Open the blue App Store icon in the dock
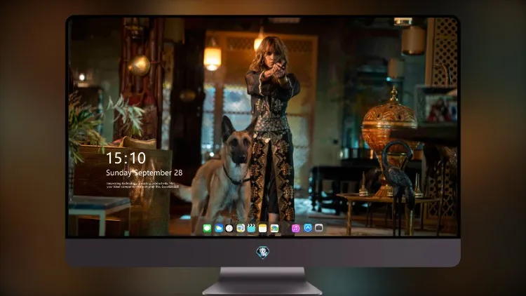The image size is (526, 296). [x=307, y=228]
